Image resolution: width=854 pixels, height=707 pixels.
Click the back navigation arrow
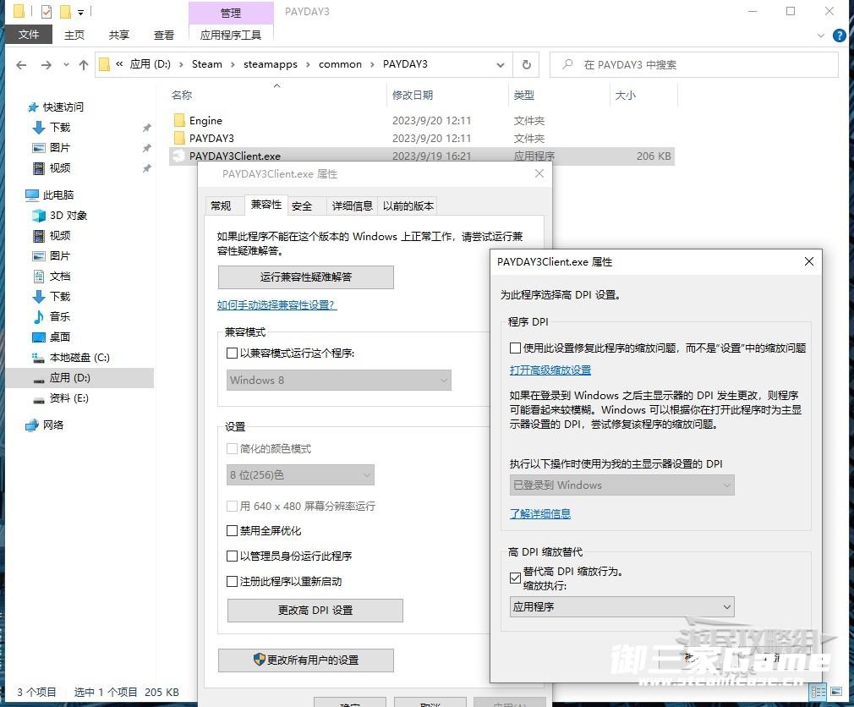[21, 65]
